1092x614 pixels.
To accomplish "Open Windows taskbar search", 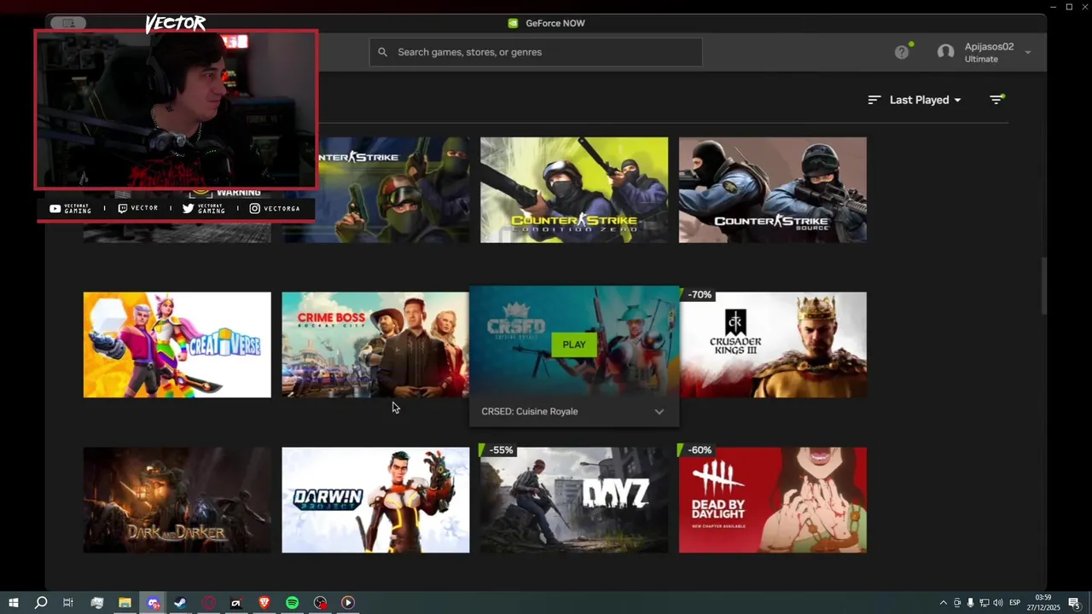I will pyautogui.click(x=41, y=603).
